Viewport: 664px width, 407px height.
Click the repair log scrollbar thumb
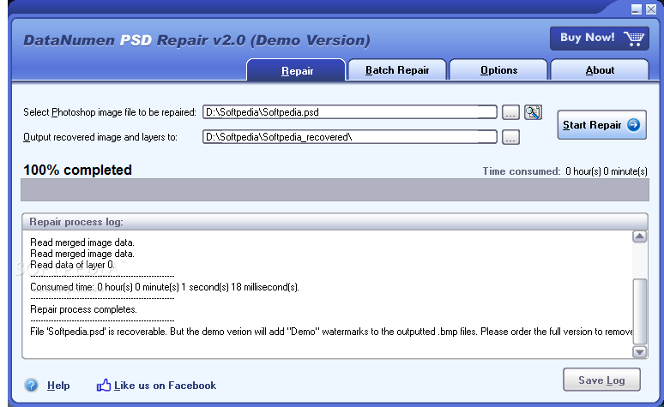tap(639, 311)
